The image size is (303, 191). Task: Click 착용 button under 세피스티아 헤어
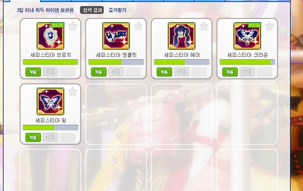(x=164, y=72)
